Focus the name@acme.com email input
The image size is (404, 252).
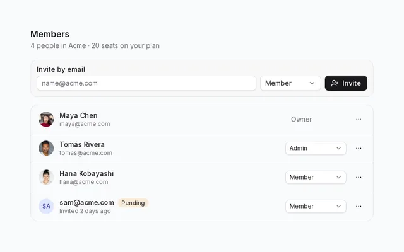(146, 83)
